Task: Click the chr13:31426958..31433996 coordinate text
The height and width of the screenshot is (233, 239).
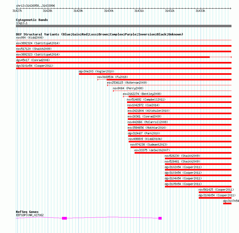Action: pyautogui.click(x=35, y=6)
